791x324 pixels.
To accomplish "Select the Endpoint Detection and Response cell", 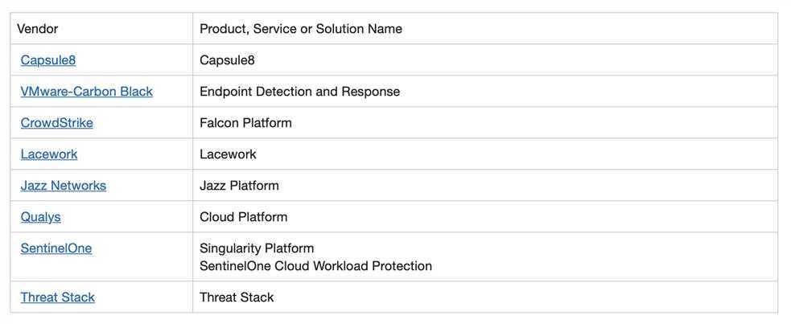I will tap(299, 92).
